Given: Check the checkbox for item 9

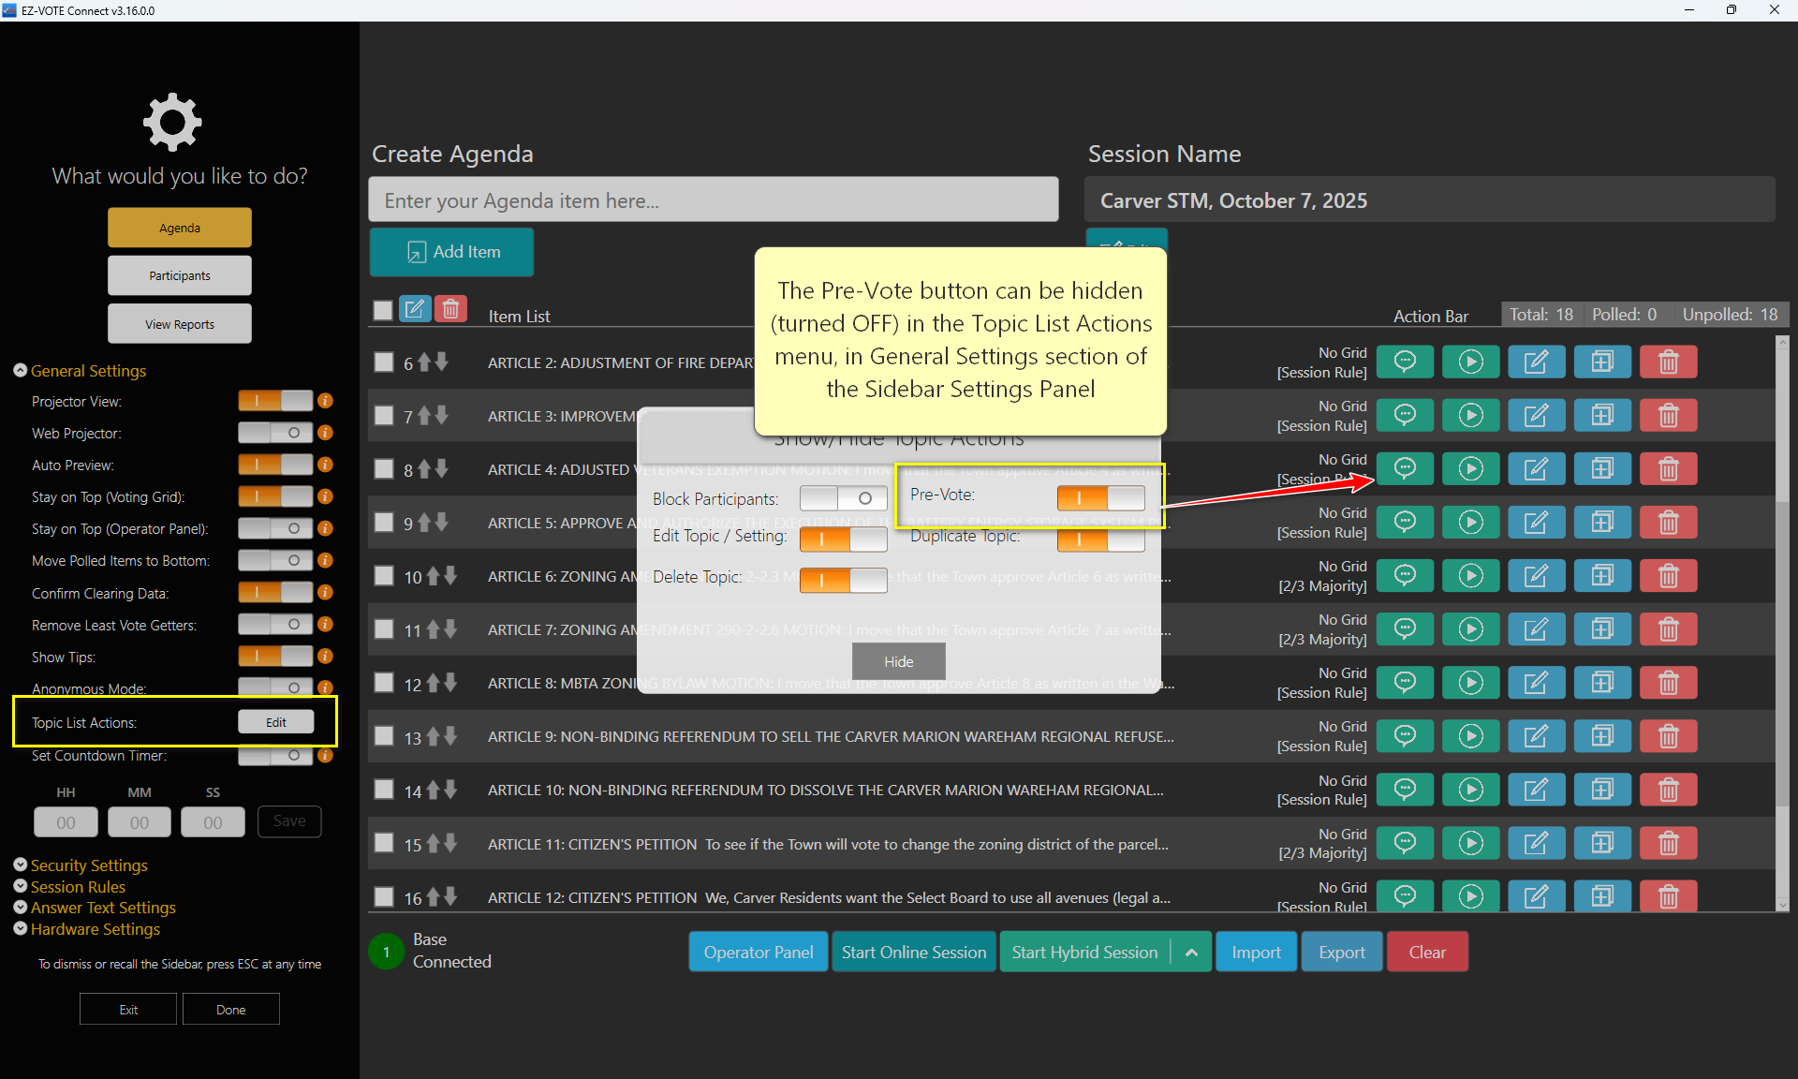Looking at the screenshot, I should (x=384, y=523).
